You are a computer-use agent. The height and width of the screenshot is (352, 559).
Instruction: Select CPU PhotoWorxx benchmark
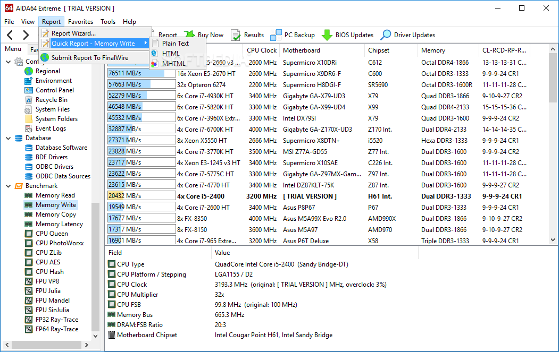60,243
